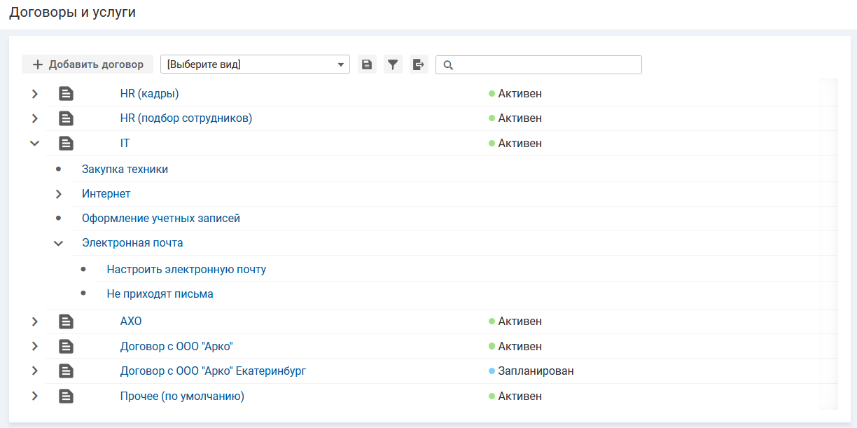Select Не приходят письма item
The width and height of the screenshot is (857, 428).
(160, 294)
